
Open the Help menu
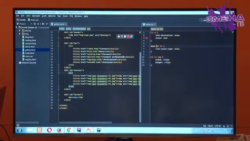pyautogui.click(x=86, y=16)
